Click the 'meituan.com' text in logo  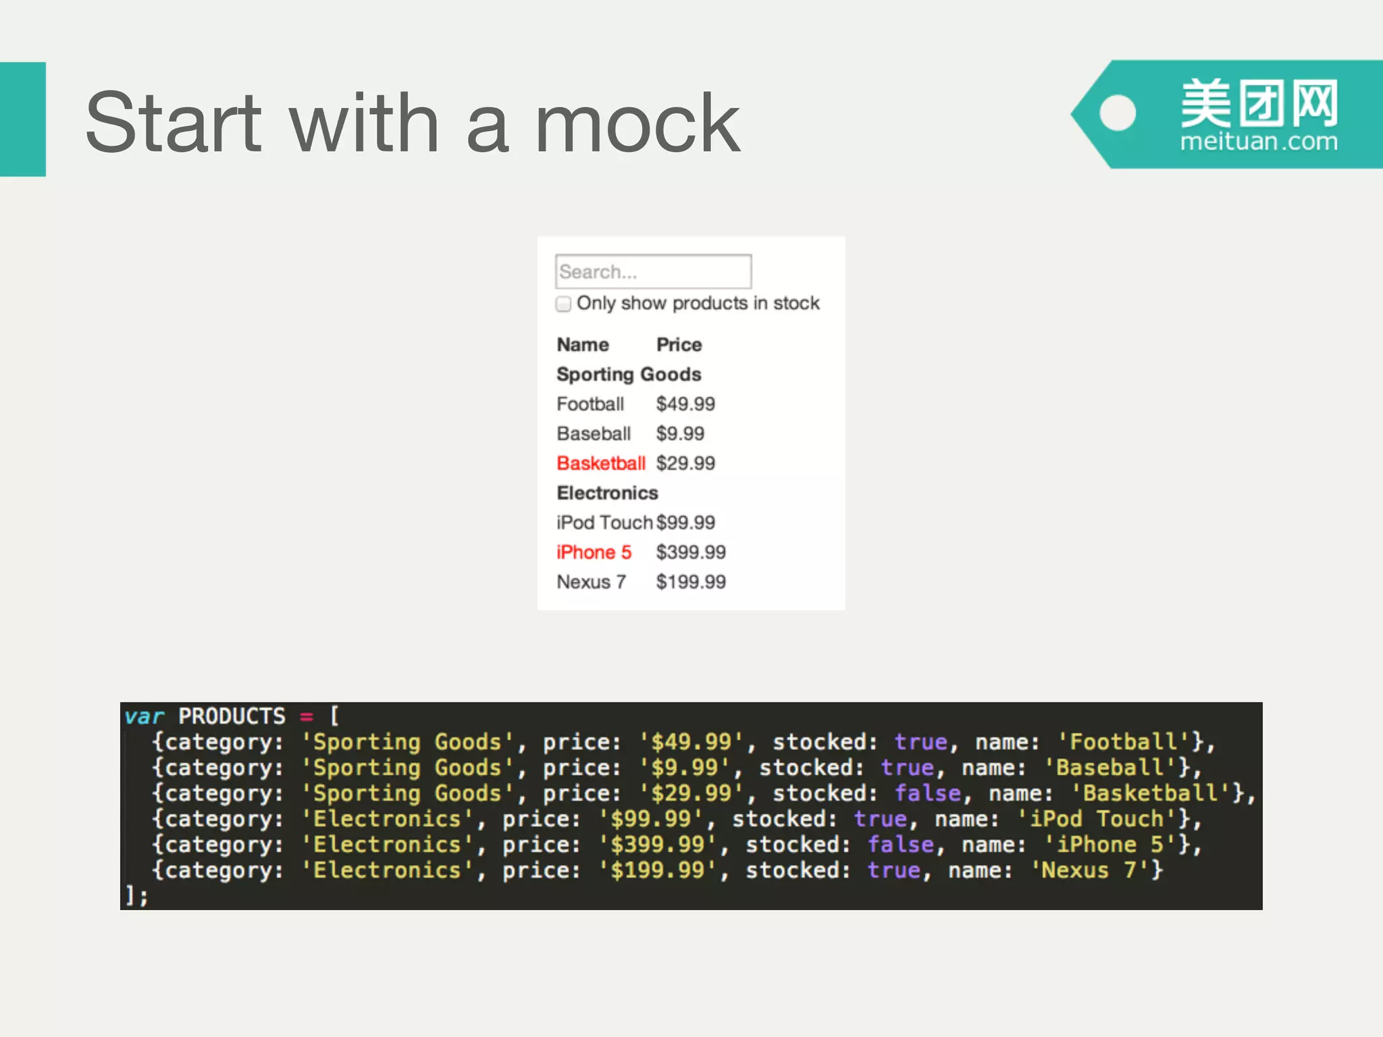[x=1259, y=142]
